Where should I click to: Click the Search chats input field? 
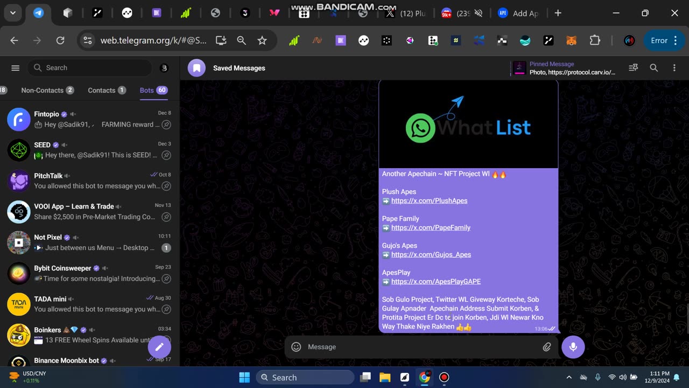tap(90, 68)
